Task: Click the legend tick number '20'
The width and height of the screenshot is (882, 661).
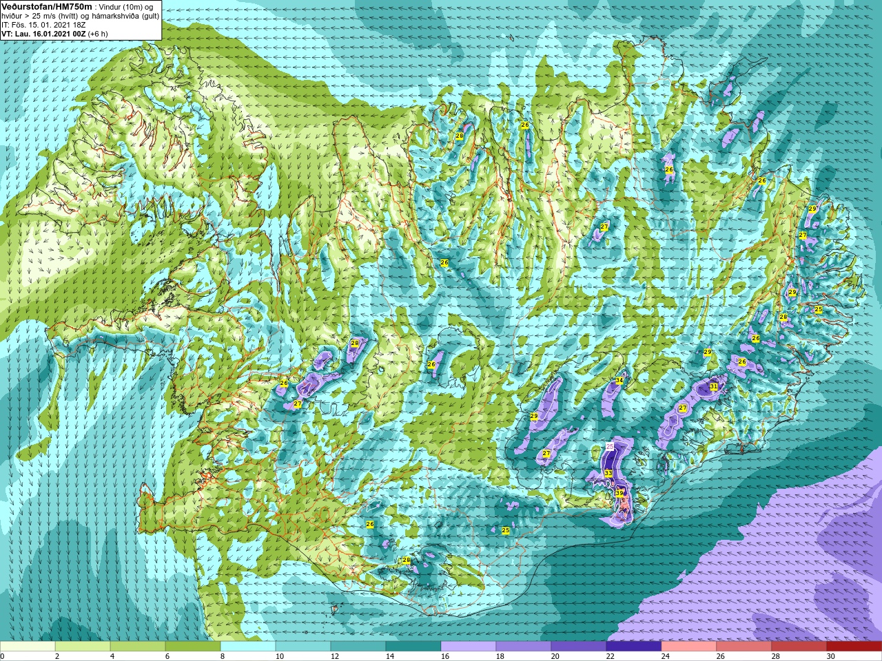Action: 555,656
